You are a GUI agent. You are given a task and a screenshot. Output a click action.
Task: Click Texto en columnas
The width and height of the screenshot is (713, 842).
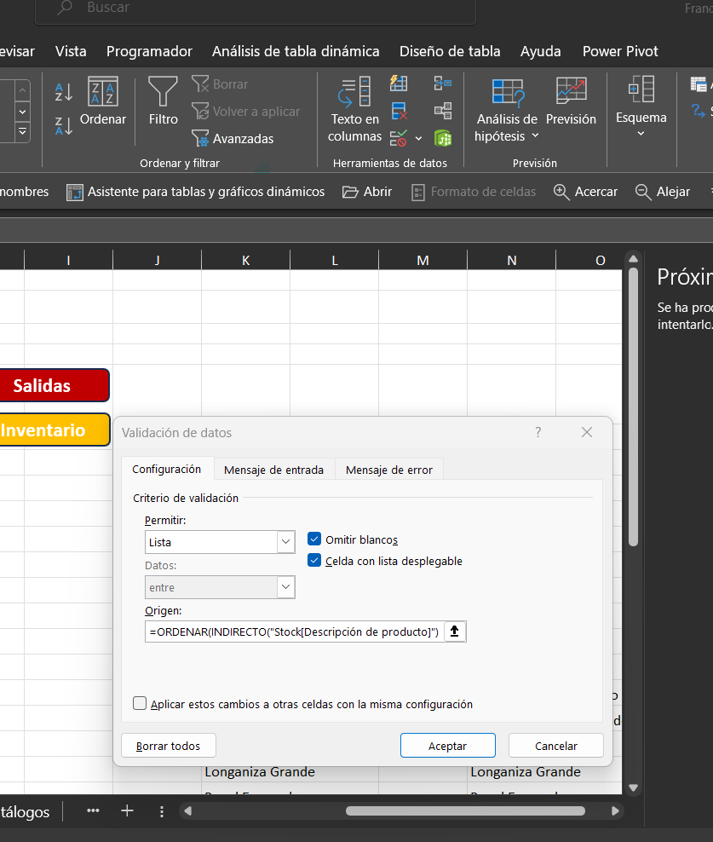[x=354, y=109]
